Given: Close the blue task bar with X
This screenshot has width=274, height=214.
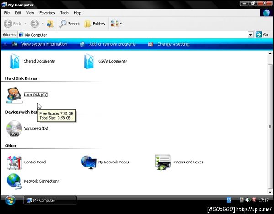Looking at the screenshot, I should (x=5, y=44).
